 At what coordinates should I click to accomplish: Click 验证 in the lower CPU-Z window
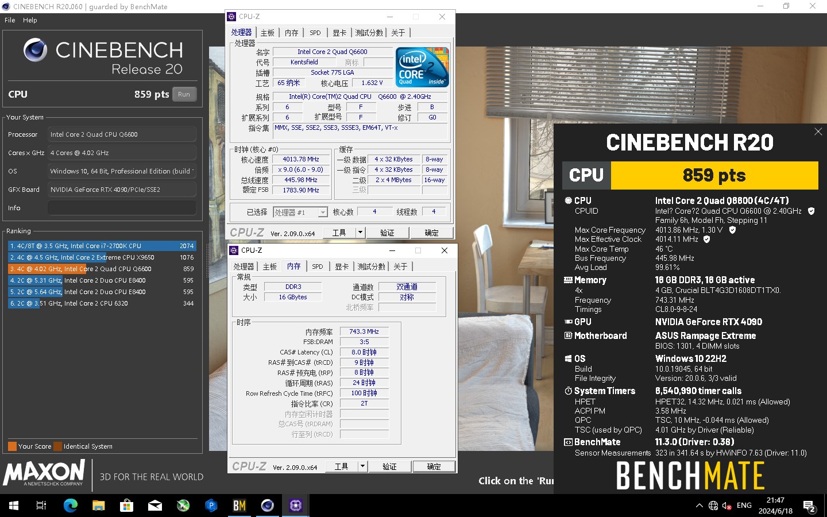(389, 466)
